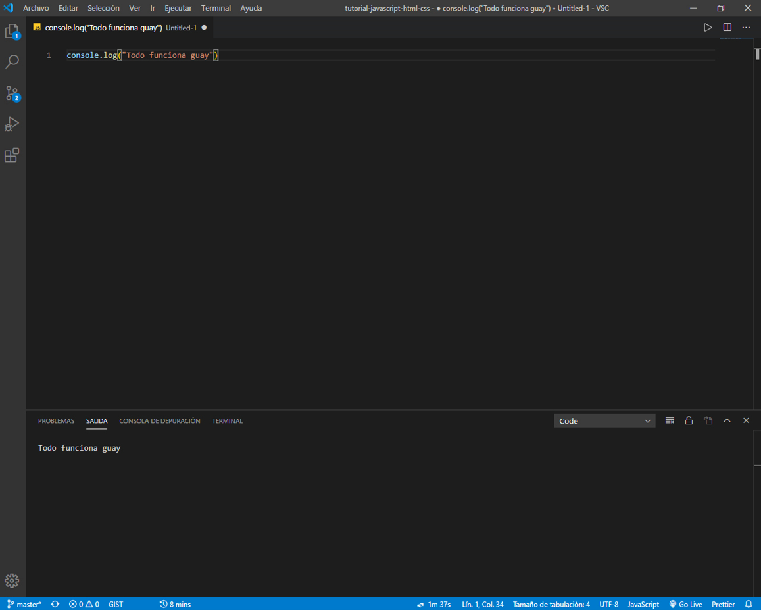
Task: Go to line via Lín. 1, Col. 34
Action: tap(482, 604)
